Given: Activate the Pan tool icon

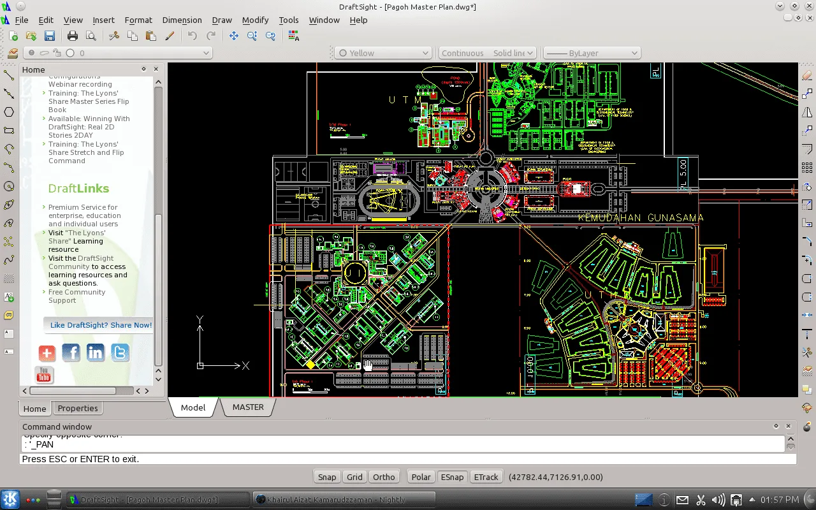Looking at the screenshot, I should (234, 36).
